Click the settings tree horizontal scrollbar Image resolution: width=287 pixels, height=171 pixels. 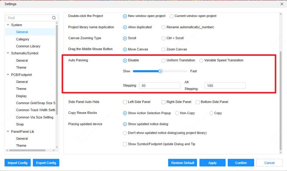[27, 150]
